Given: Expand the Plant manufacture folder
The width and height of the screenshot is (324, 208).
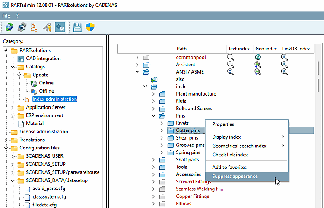Looking at the screenshot, I should click(153, 94).
